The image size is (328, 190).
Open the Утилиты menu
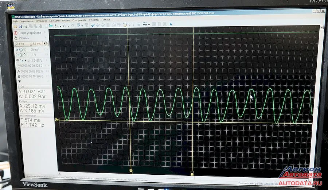(x=94, y=20)
